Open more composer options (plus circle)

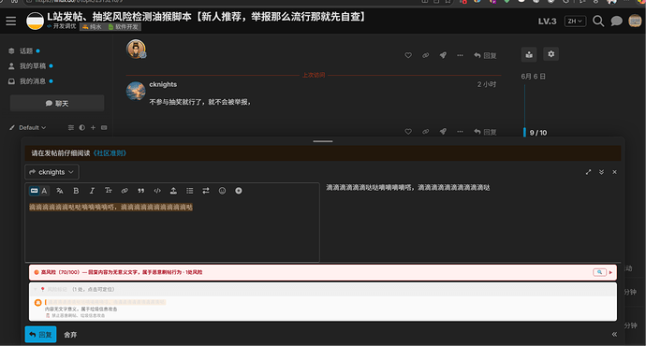239,191
